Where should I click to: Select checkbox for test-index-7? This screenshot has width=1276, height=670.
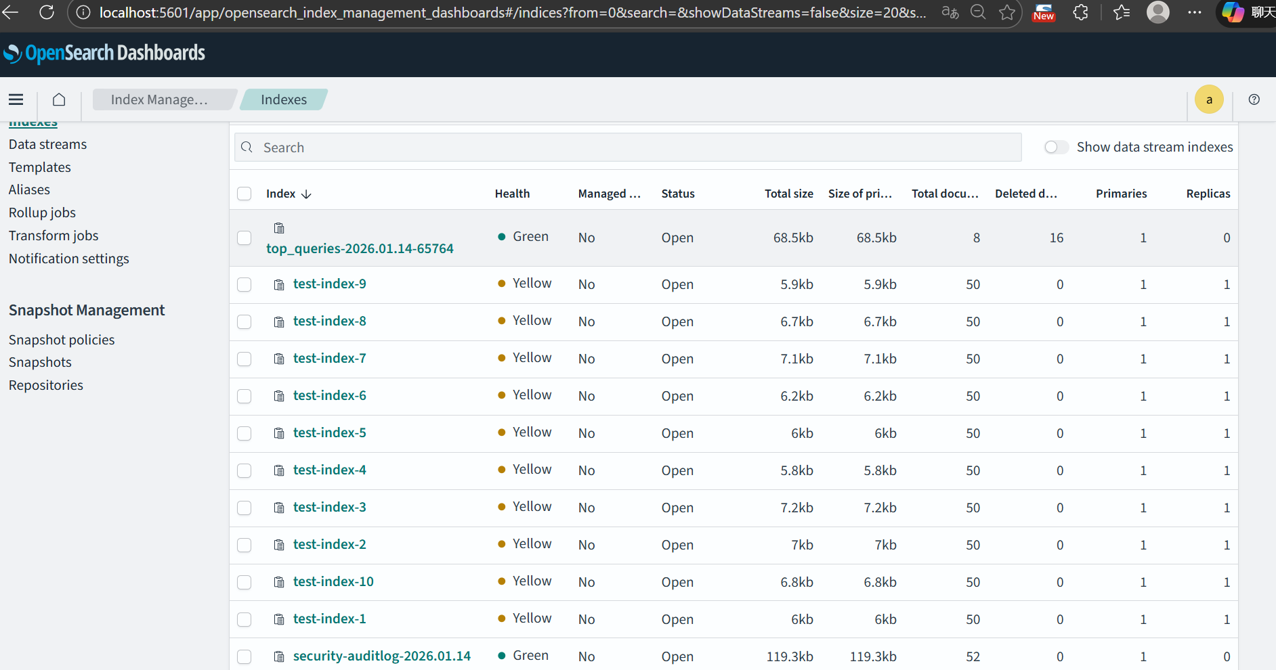point(244,359)
